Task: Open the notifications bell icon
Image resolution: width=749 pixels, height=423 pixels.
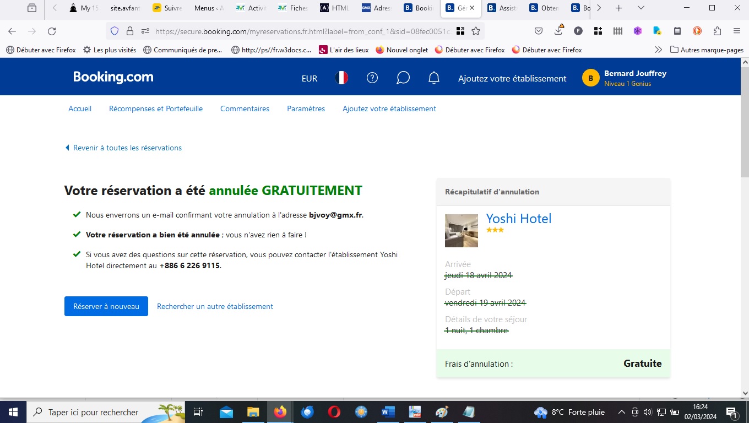Action: coord(434,78)
